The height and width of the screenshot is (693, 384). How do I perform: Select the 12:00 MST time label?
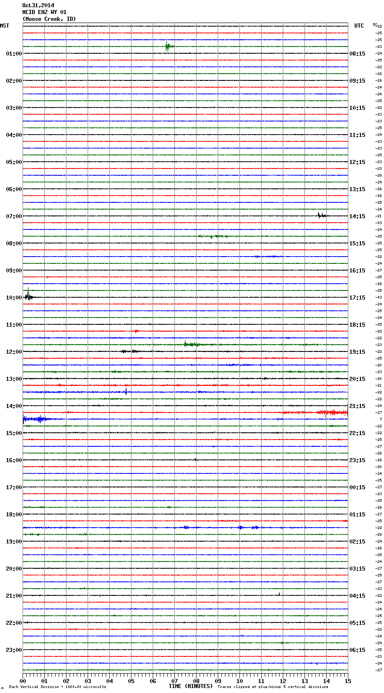pyautogui.click(x=14, y=352)
